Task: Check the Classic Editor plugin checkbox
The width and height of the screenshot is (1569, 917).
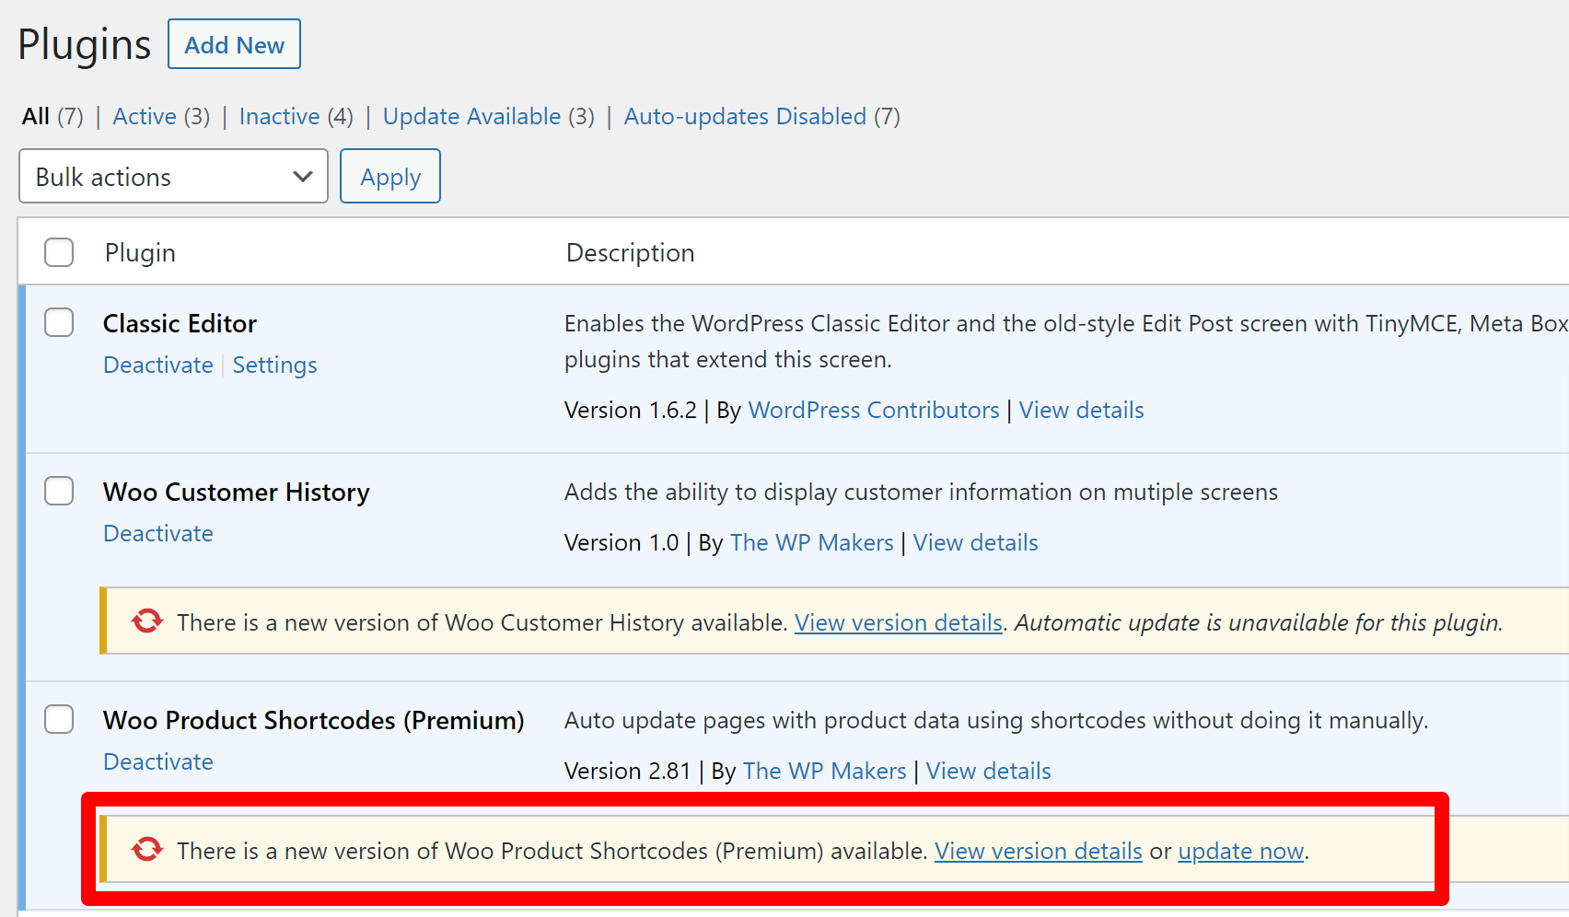Action: point(59,322)
